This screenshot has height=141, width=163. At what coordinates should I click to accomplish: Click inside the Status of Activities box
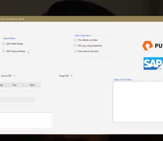[x=138, y=102]
